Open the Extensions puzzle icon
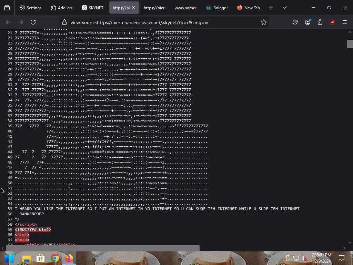Image resolution: width=353 pixels, height=265 pixels. (x=320, y=22)
